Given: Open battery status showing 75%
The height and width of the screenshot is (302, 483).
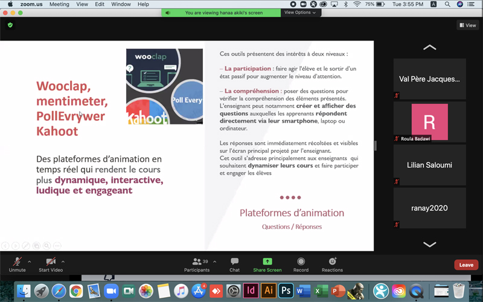Looking at the screenshot, I should pos(375,4).
